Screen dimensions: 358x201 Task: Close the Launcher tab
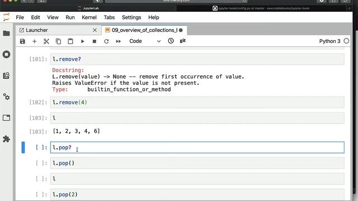(x=95, y=30)
